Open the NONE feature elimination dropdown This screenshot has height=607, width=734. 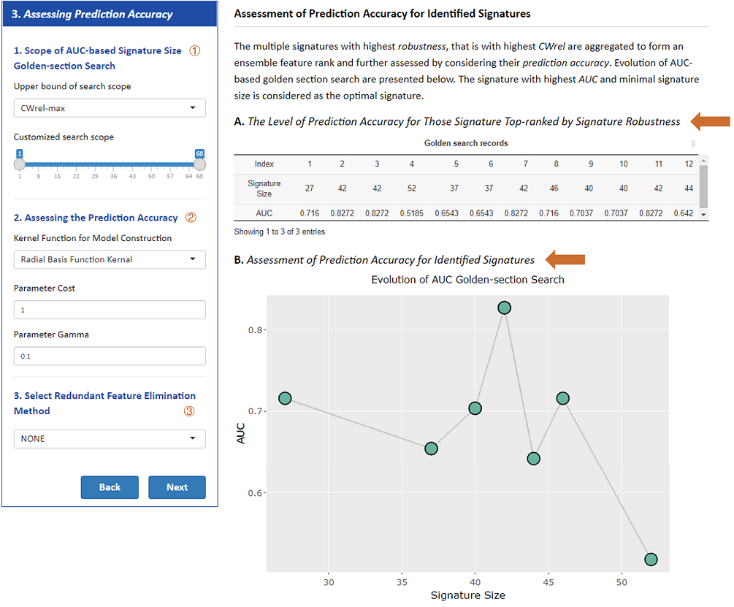click(x=110, y=438)
